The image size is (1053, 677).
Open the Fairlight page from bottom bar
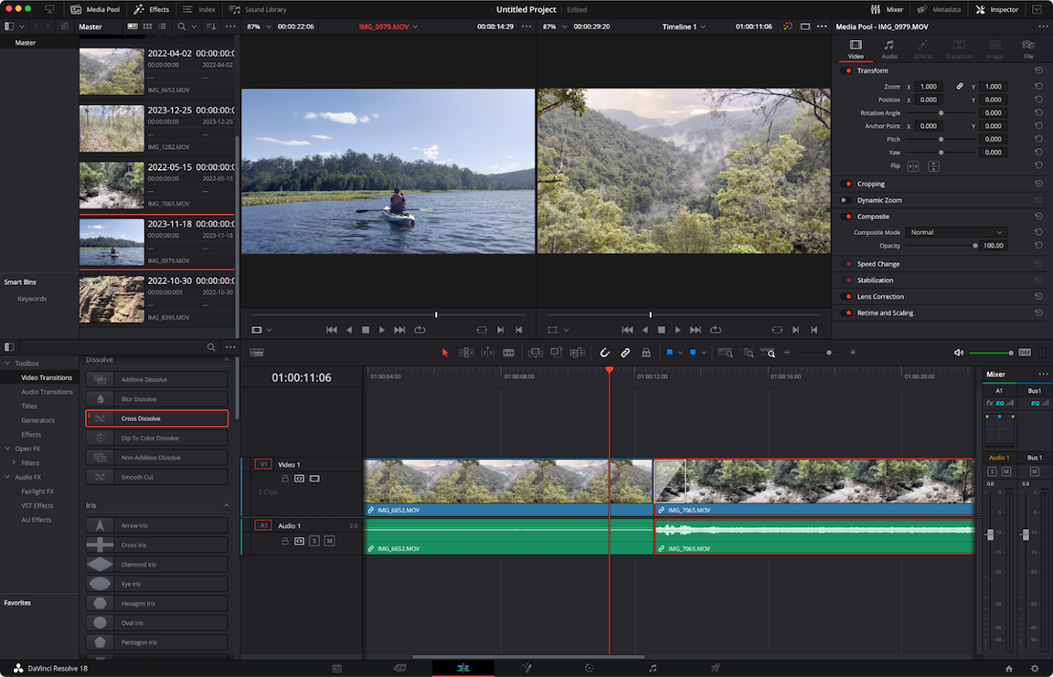(x=652, y=669)
